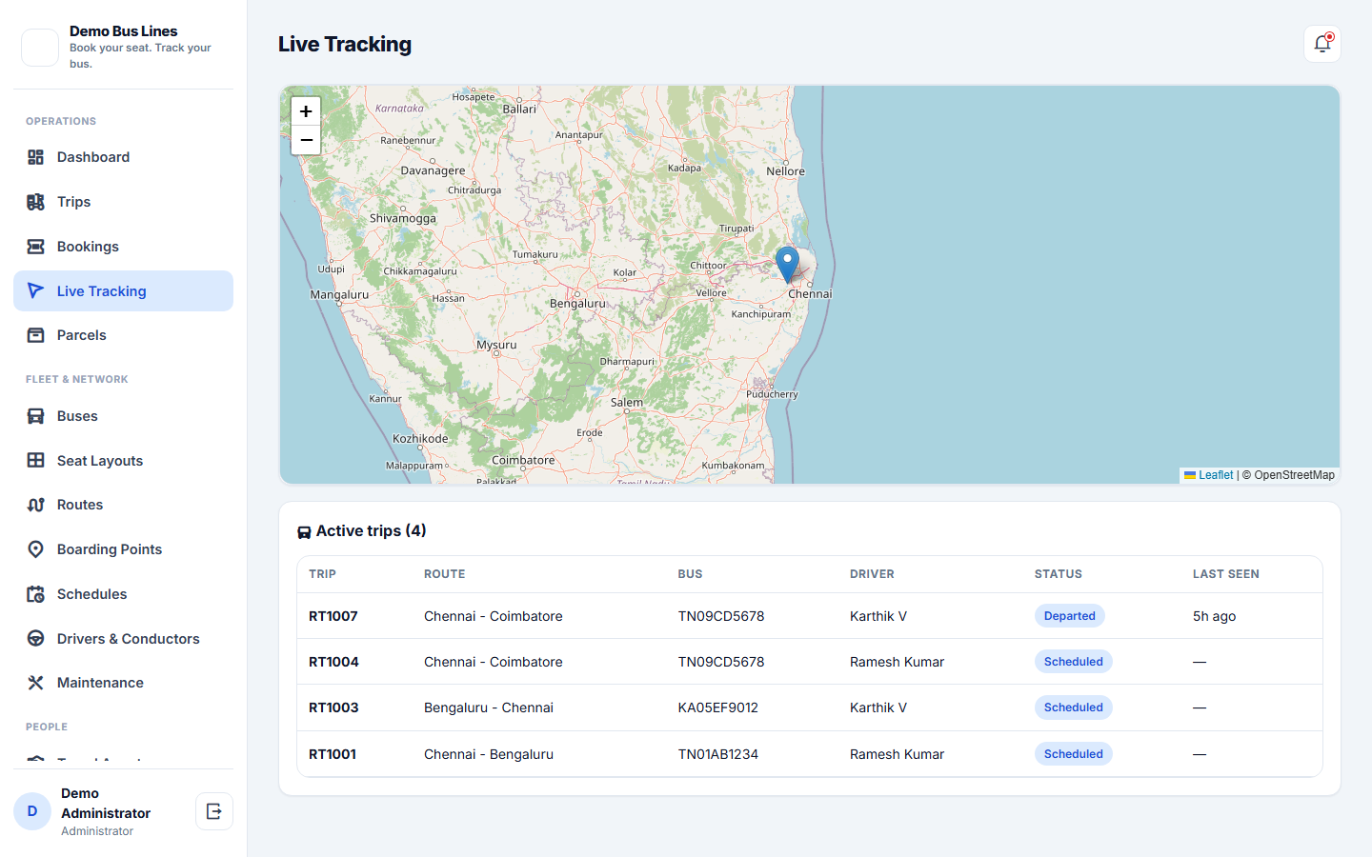Click the Trips bus icon in the sidebar
1372x857 pixels.
(36, 202)
